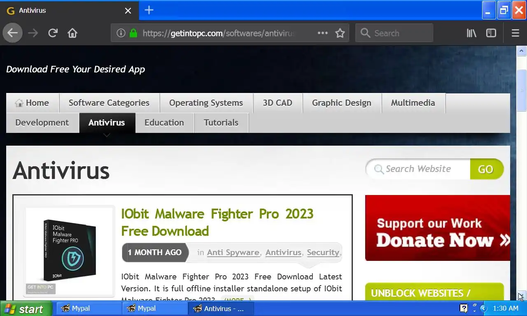
Task: Click the IObit Malware Fighter box thumbnail
Action: (x=69, y=251)
